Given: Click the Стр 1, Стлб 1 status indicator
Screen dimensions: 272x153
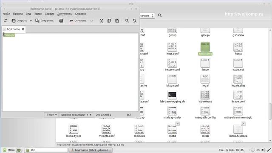Looking at the screenshot, I should click(103, 115).
